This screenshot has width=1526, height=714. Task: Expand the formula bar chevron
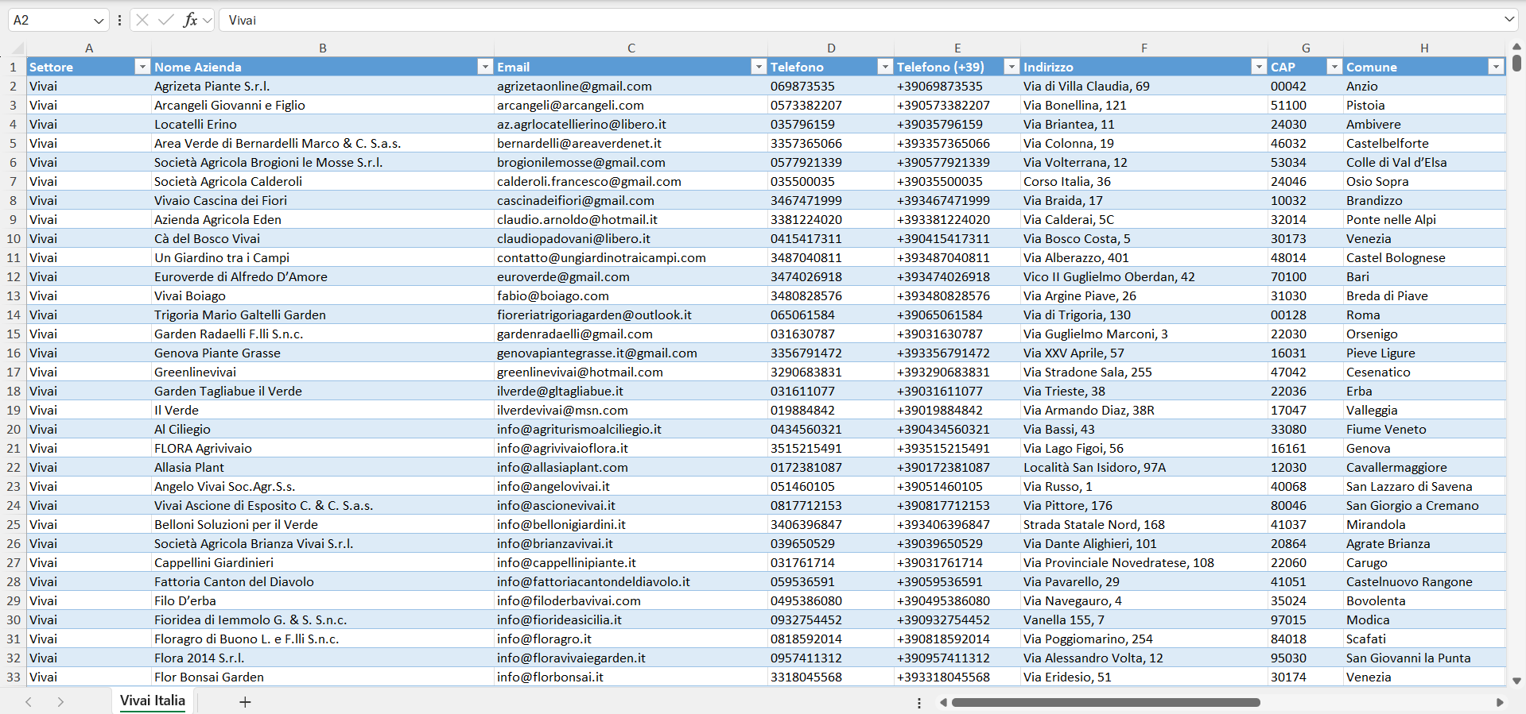[x=1509, y=19]
